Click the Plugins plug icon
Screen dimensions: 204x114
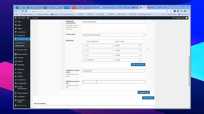(16, 73)
